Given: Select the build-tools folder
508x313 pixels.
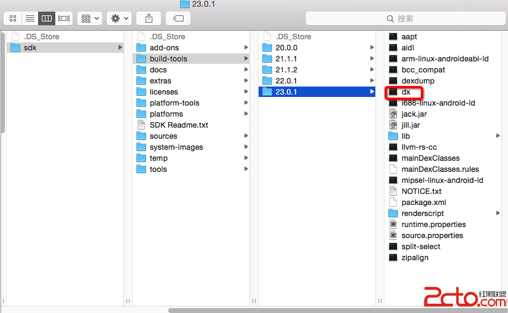Looking at the screenshot, I should coord(191,58).
